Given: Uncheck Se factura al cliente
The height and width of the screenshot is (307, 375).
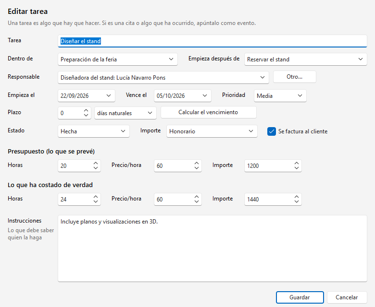Looking at the screenshot, I should (x=272, y=131).
